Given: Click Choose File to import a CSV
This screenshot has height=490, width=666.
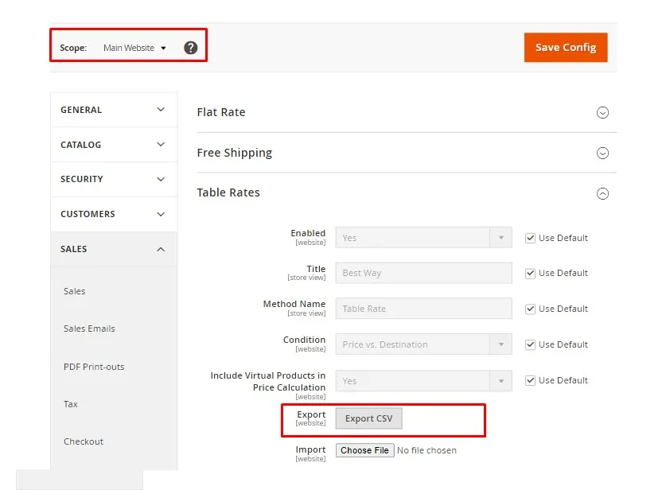Looking at the screenshot, I should pyautogui.click(x=364, y=449).
